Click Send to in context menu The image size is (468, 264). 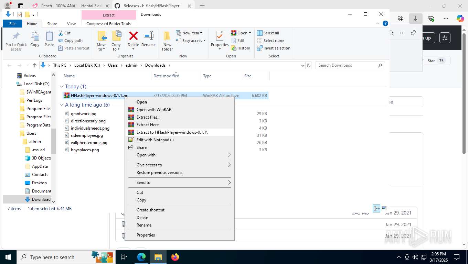pyautogui.click(x=179, y=183)
